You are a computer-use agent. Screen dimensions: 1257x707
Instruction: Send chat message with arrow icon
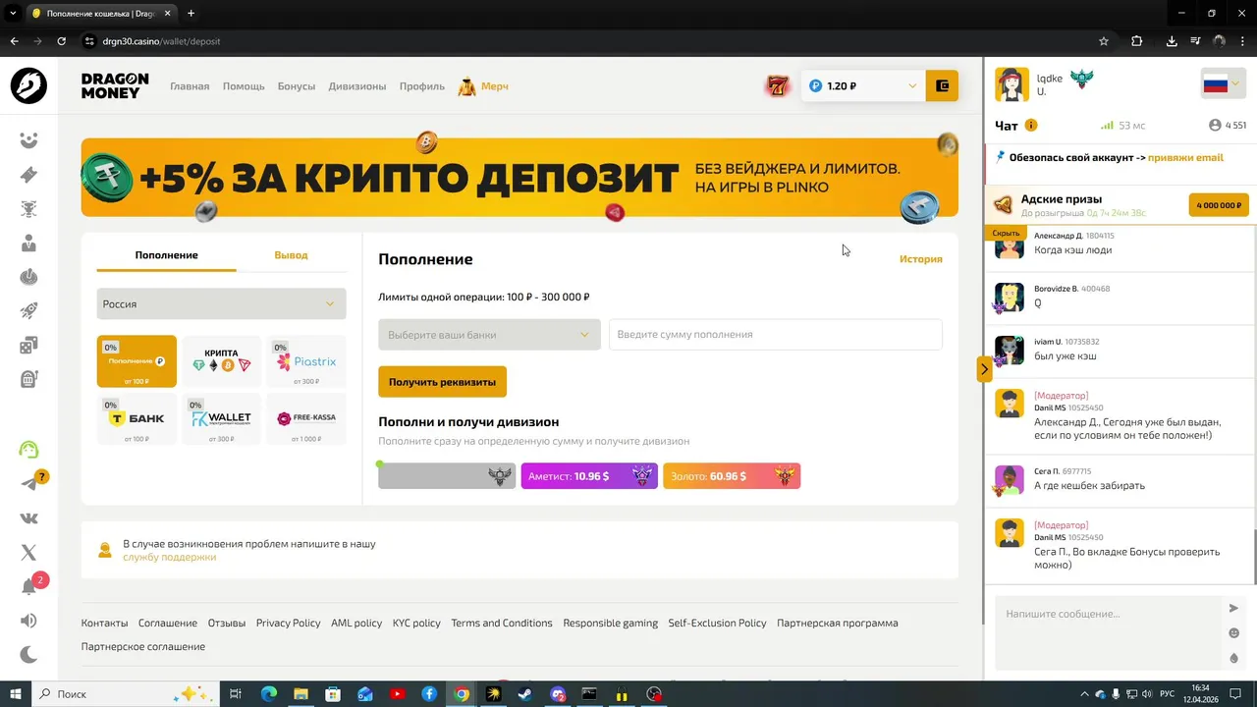tap(1234, 609)
